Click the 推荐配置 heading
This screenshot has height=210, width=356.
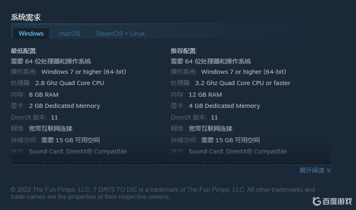pos(184,51)
